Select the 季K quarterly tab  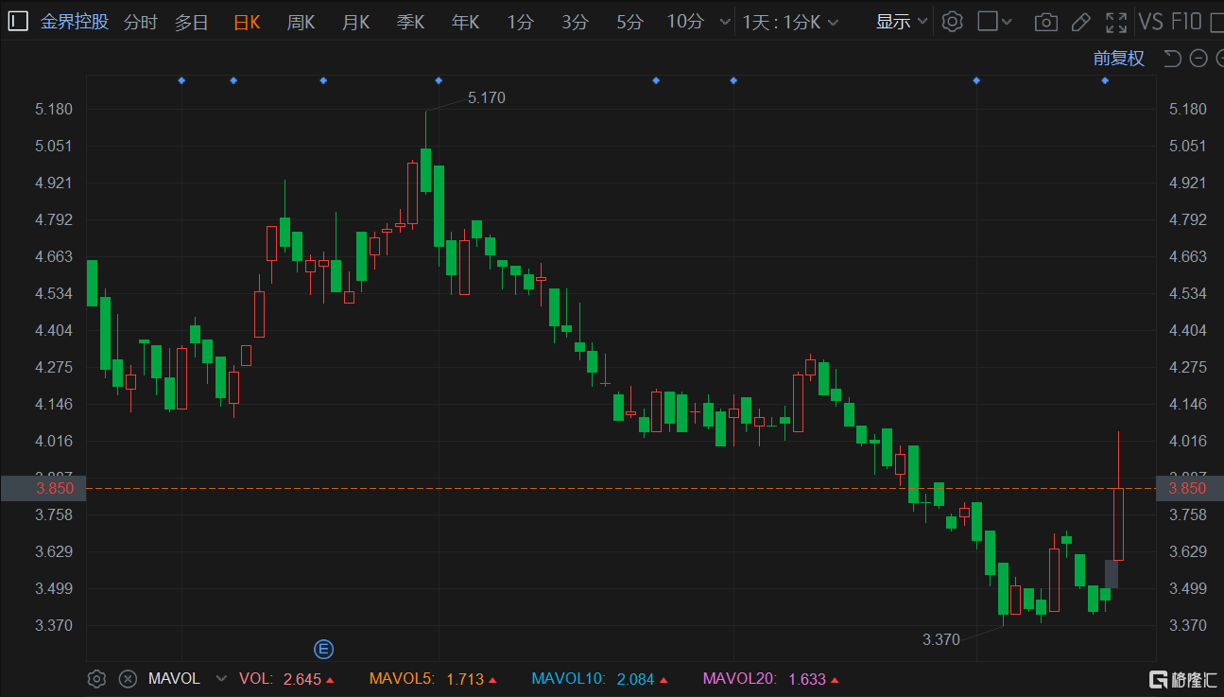411,22
